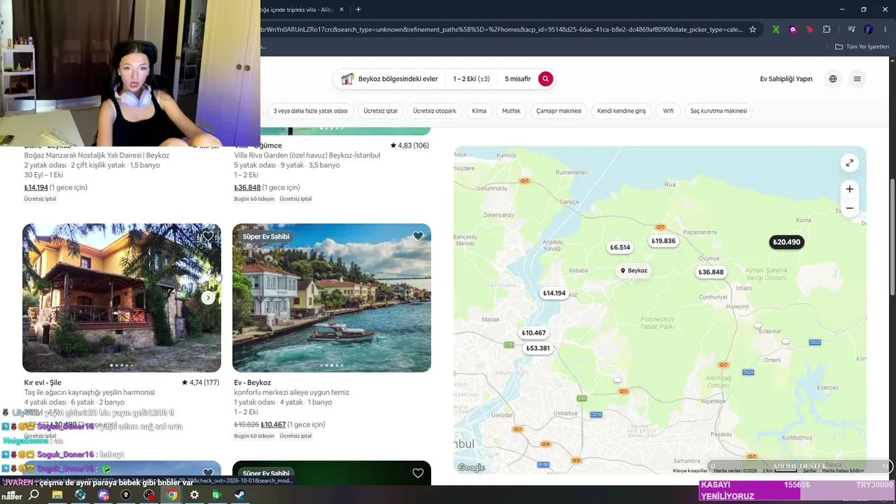Toggle the 'Çamaşır makinesi' filter chip
This screenshot has width=896, height=504.
[x=559, y=111]
